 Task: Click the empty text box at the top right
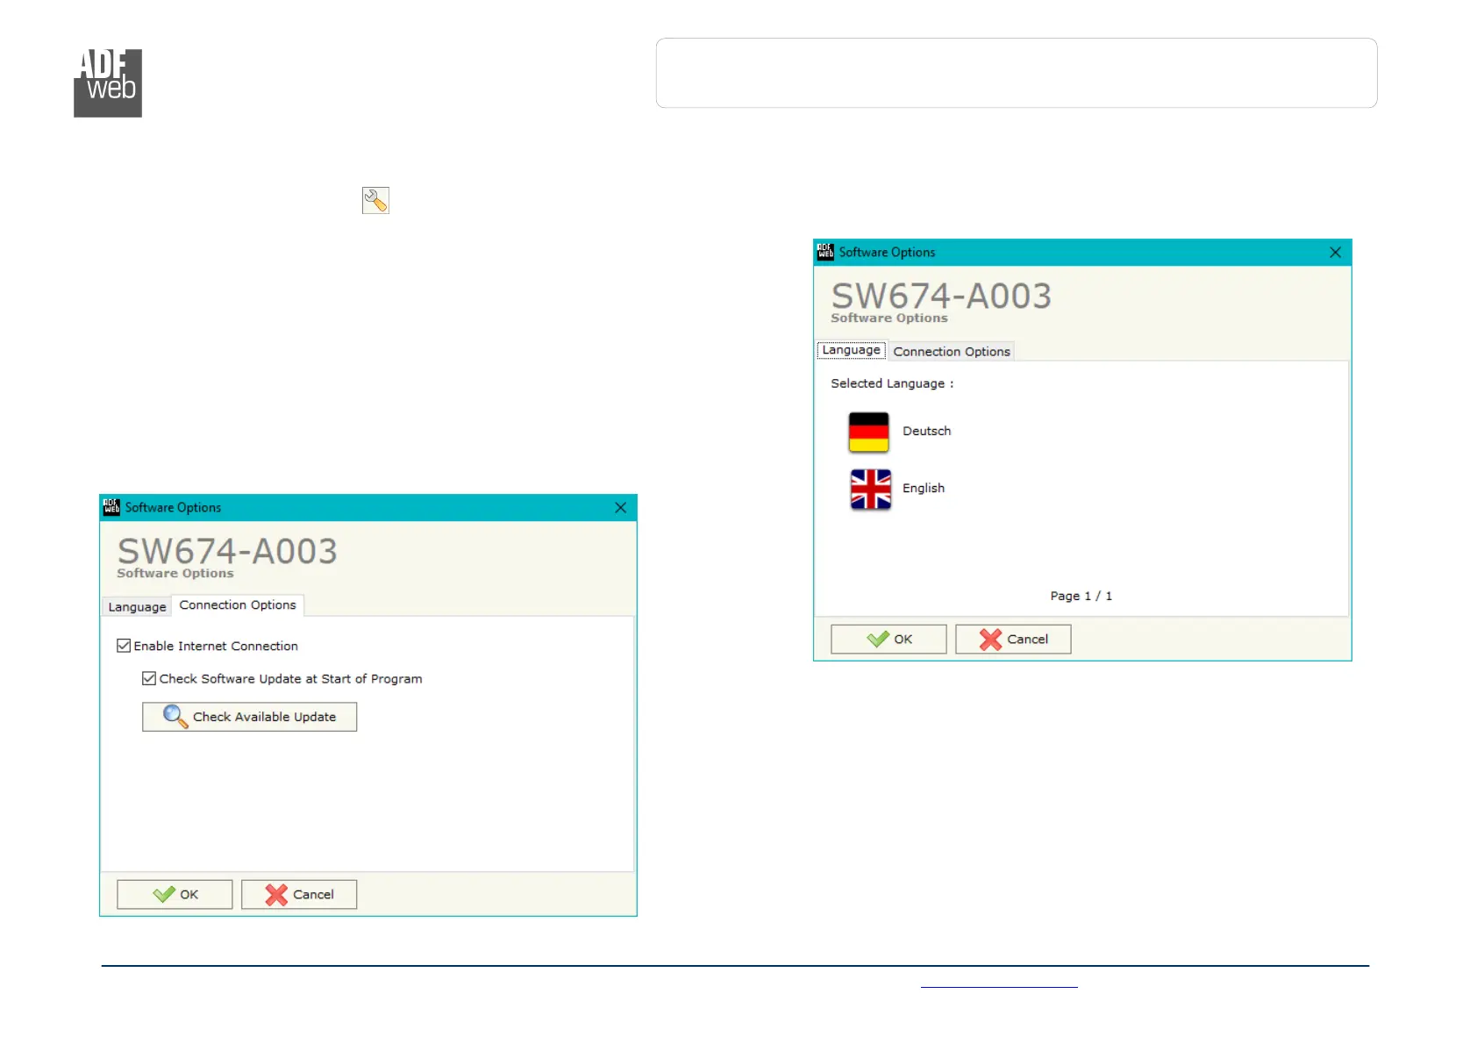1017,73
